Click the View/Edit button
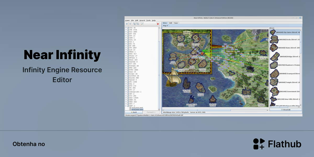 point(286,110)
